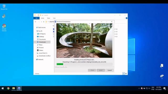The width and height of the screenshot is (168, 94).
Task: Open 3D Objects folder
Action: tap(41, 34)
